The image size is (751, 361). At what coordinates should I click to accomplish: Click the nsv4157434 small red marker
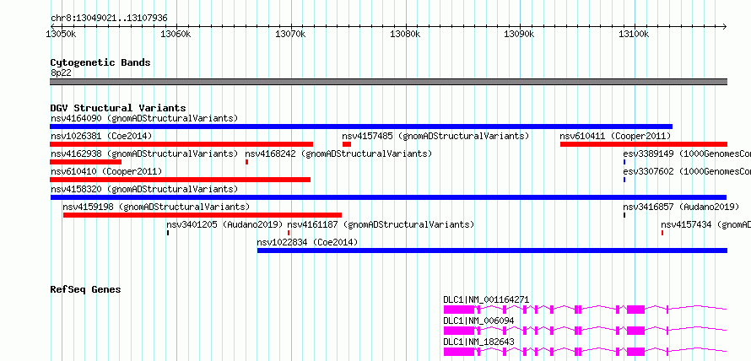click(x=662, y=233)
